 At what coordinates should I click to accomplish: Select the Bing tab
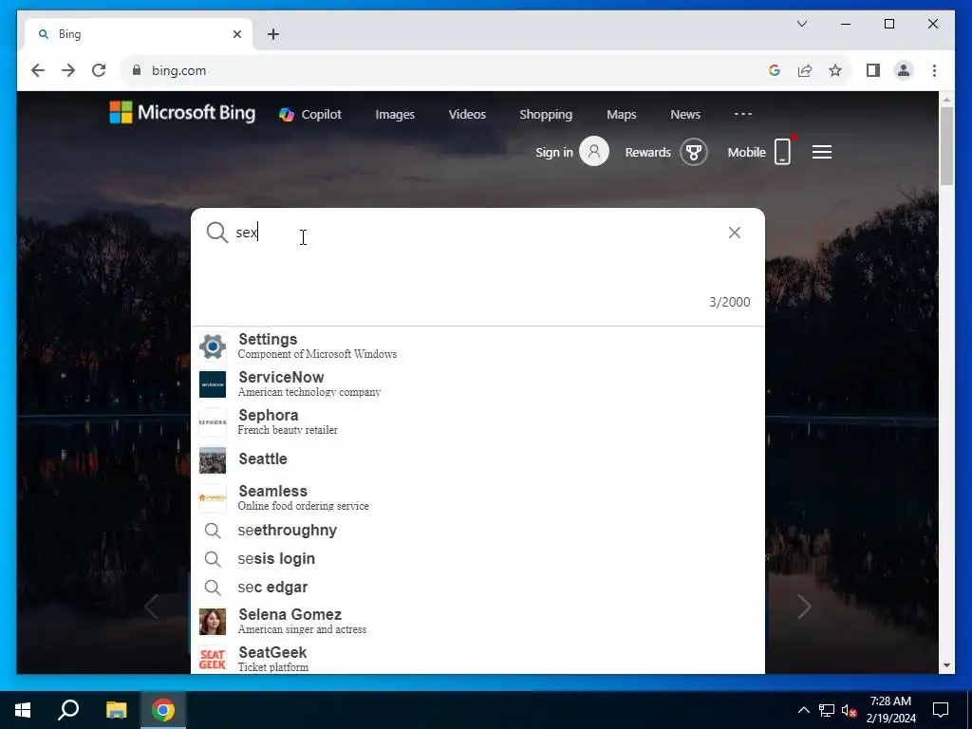[x=139, y=34]
